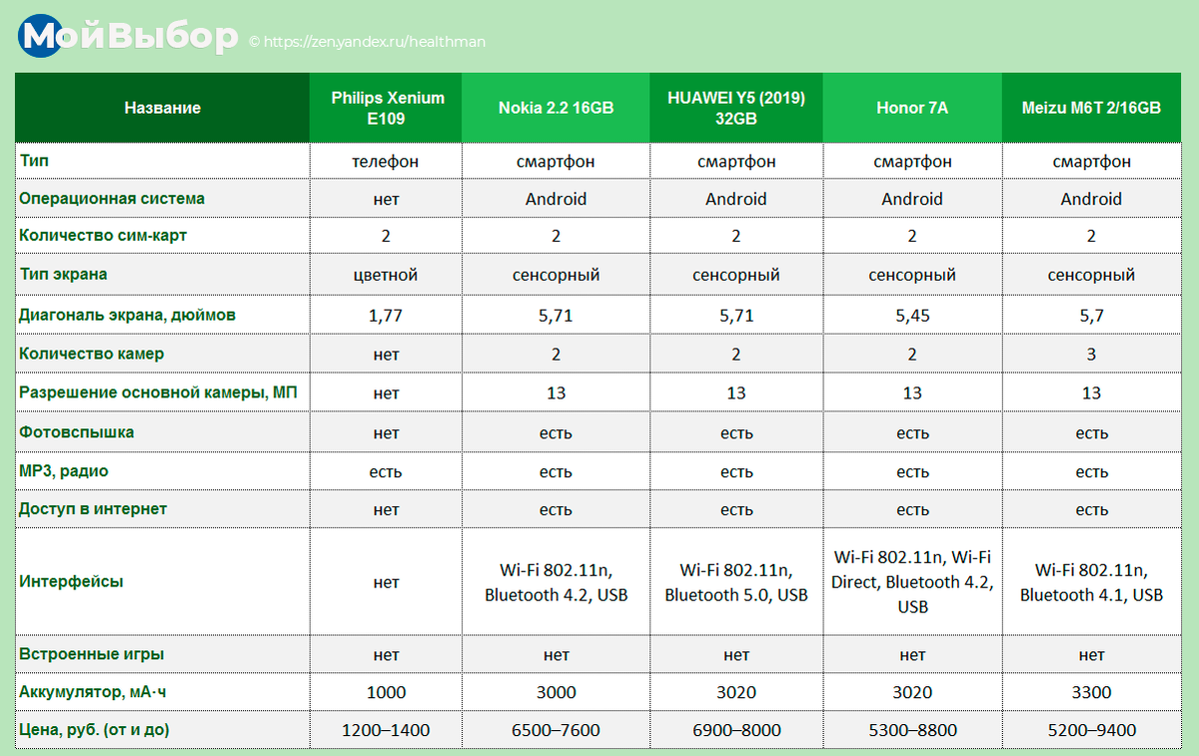
Task: Select the Meizu M6T 2/16GB column header
Action: (x=1091, y=108)
